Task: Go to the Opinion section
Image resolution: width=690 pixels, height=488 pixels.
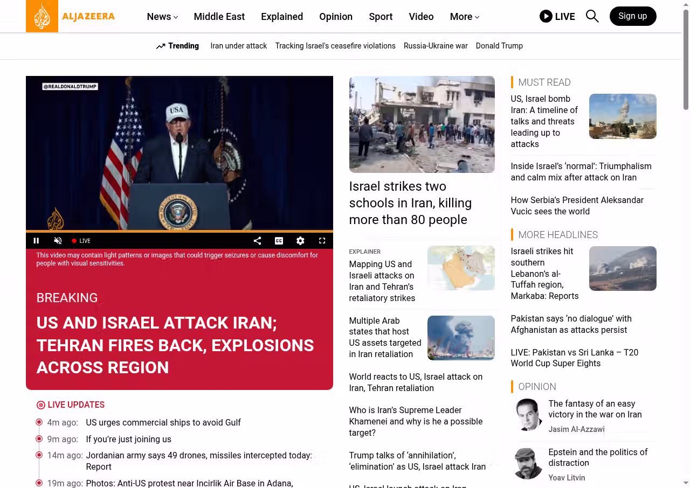Action: (x=335, y=17)
